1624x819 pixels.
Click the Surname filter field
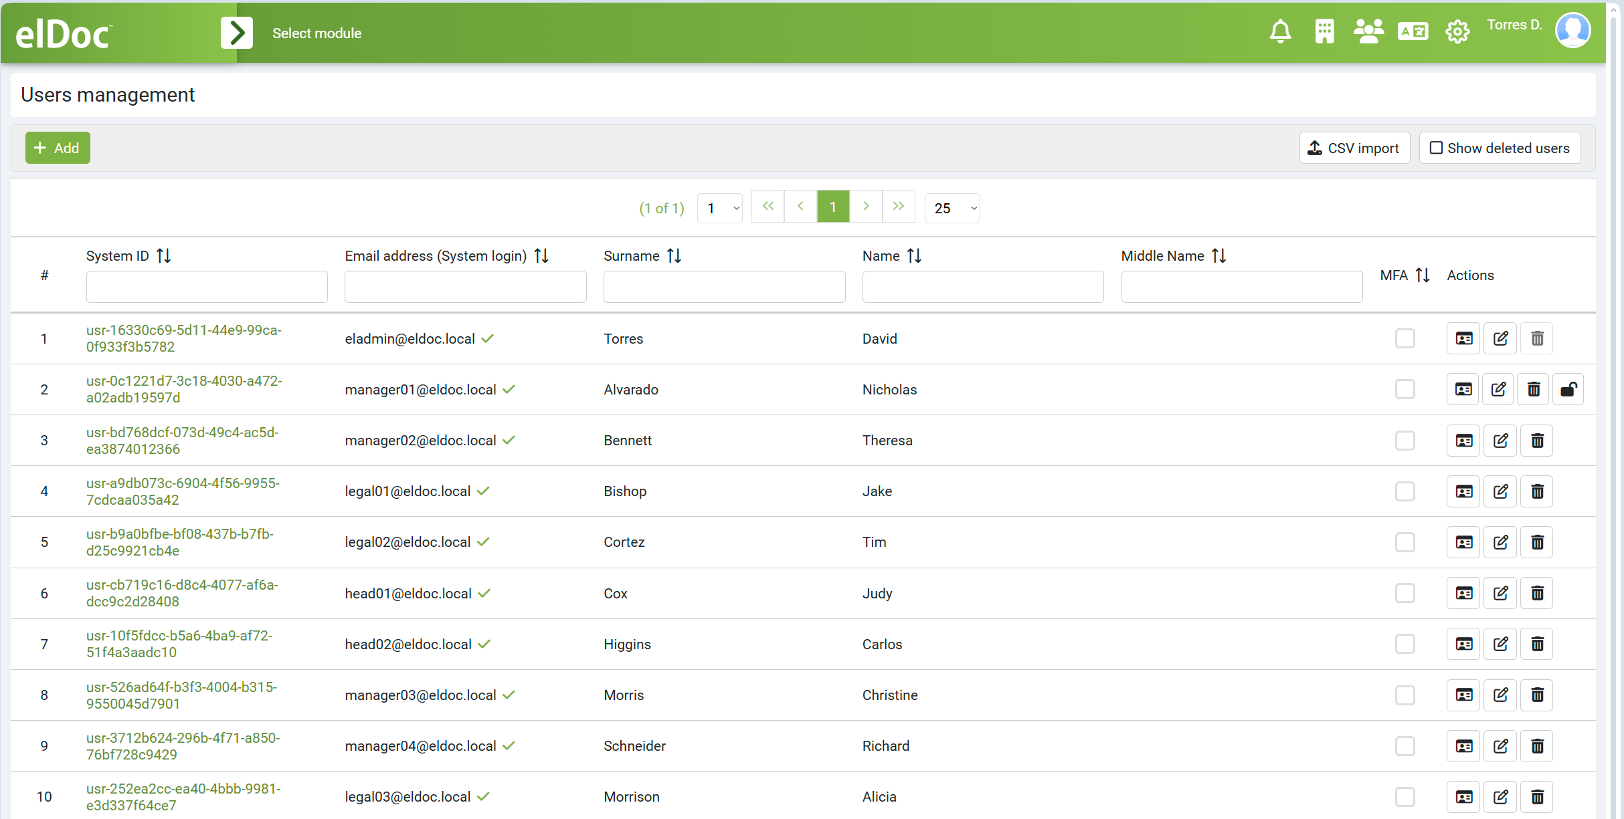click(x=724, y=287)
